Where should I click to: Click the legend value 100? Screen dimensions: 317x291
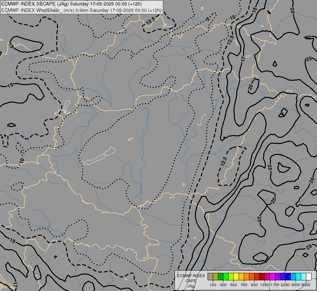coord(213,285)
